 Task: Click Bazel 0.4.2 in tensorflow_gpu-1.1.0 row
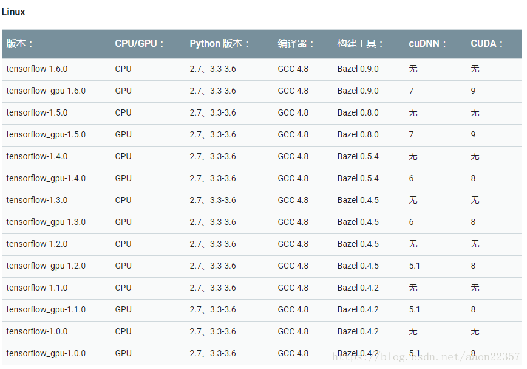pos(358,309)
